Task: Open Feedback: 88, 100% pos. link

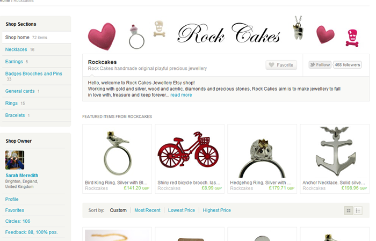Action: 31,232
